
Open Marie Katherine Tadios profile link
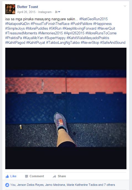tap(82, 185)
